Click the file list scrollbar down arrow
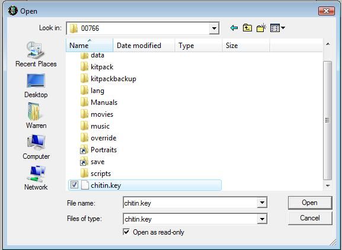Viewport: 342px width, 250px height. coord(328,185)
